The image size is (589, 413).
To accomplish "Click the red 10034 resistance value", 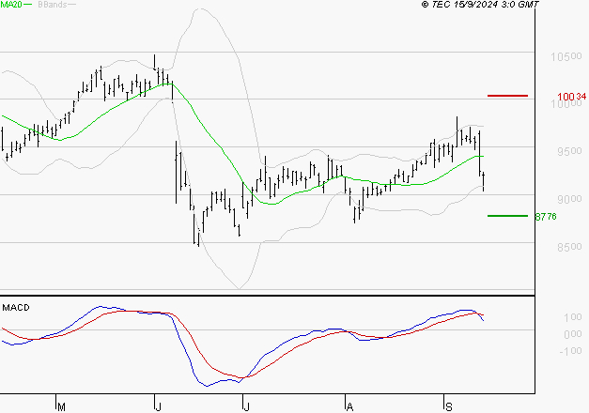I will 572,97.
